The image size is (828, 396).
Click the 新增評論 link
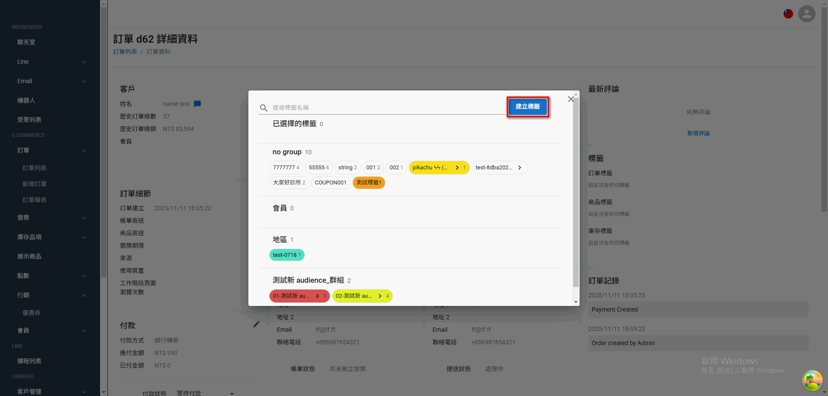(x=698, y=134)
